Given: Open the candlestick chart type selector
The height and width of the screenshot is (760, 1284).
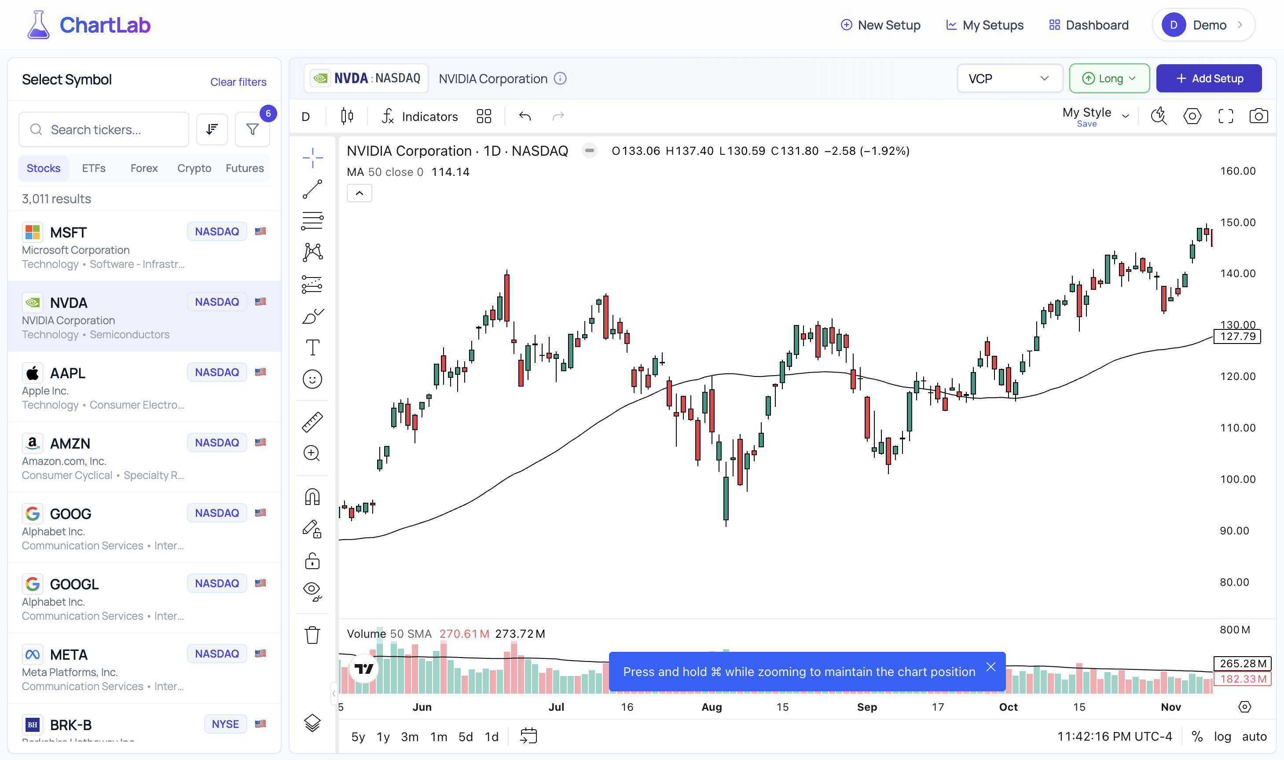Looking at the screenshot, I should click(347, 117).
